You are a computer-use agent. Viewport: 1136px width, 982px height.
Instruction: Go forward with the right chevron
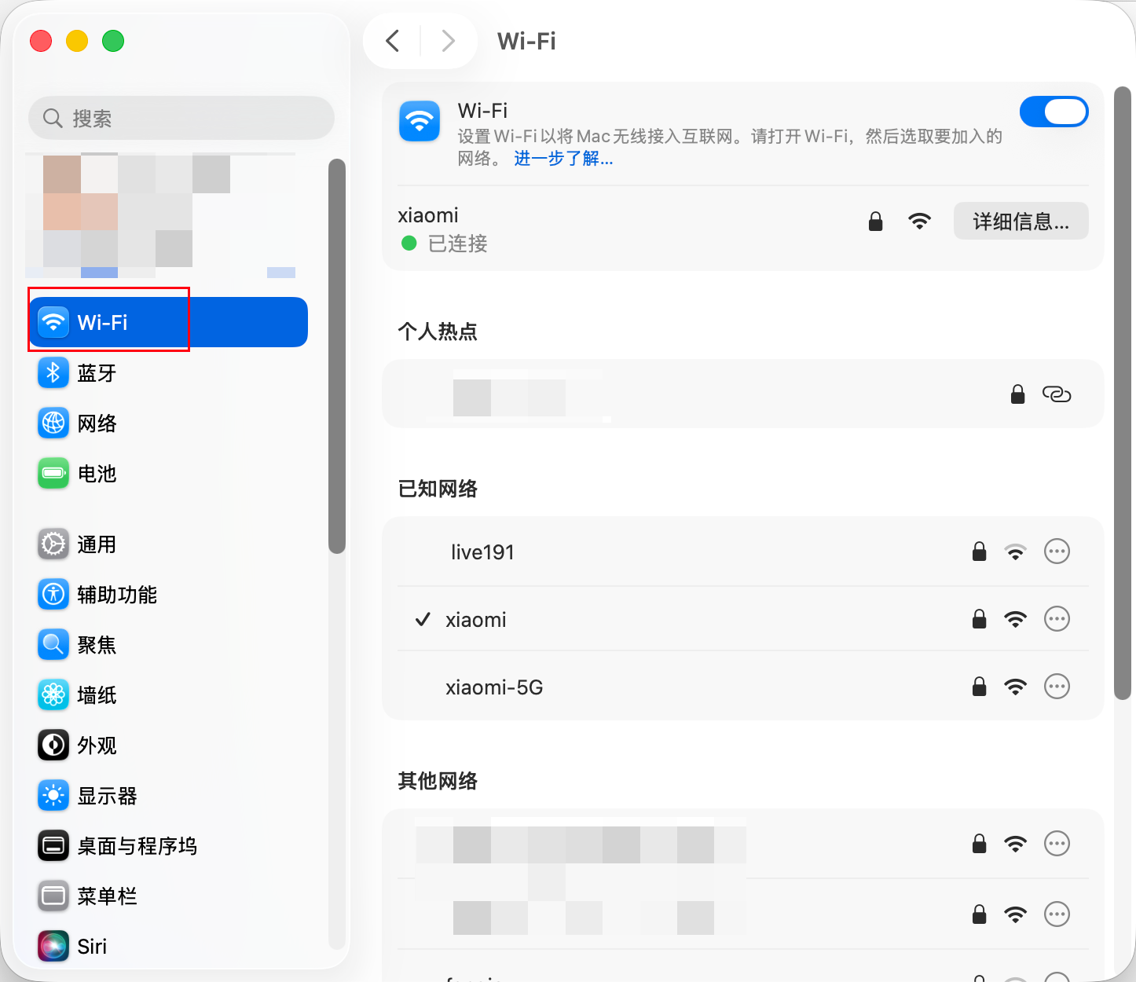(449, 40)
